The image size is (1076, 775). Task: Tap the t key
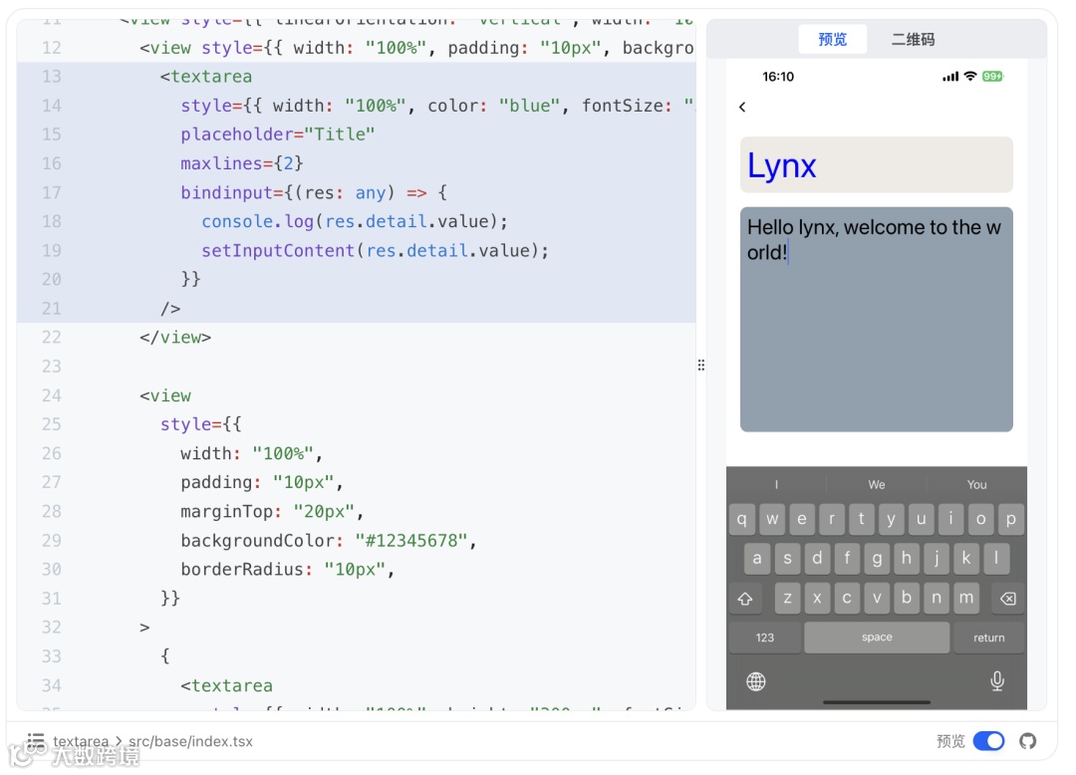(x=861, y=519)
